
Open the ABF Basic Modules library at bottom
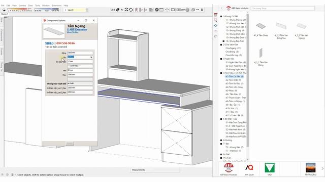[229, 169]
